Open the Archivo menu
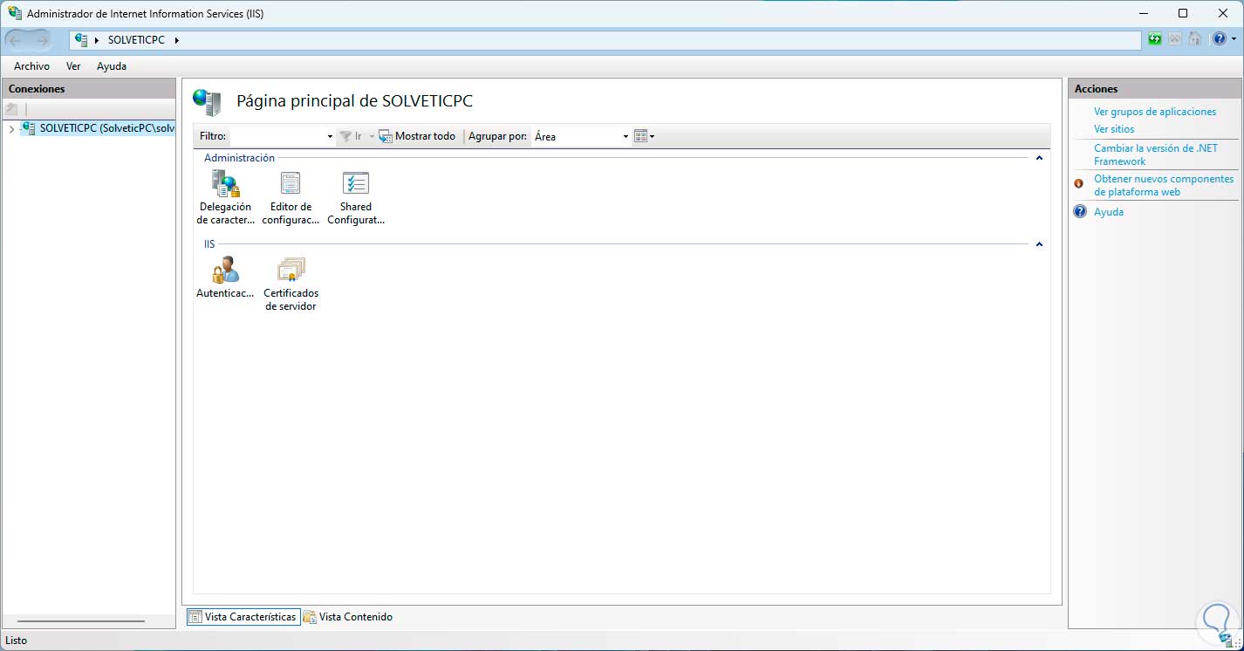 click(31, 66)
